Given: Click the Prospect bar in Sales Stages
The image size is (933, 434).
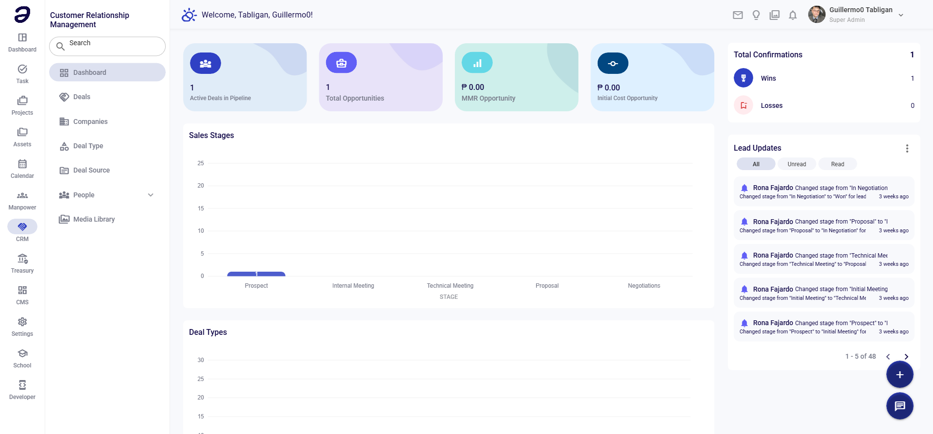Looking at the screenshot, I should pyautogui.click(x=256, y=274).
